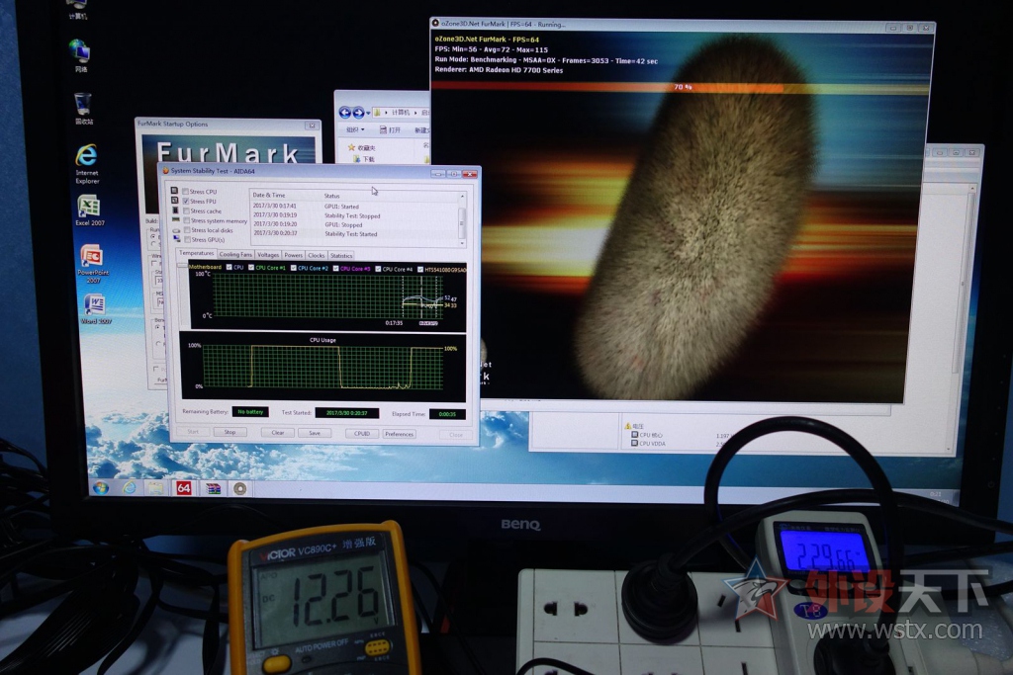Enable the Stress GPU(s) checkbox
Image resolution: width=1013 pixels, height=675 pixels.
187,239
